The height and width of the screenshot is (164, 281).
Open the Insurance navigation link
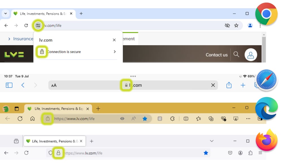(x=23, y=39)
